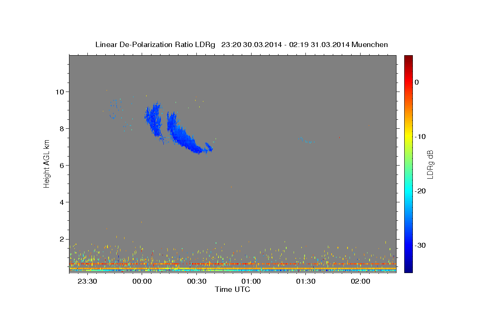Click the colorbar value '-10'

coord(421,137)
